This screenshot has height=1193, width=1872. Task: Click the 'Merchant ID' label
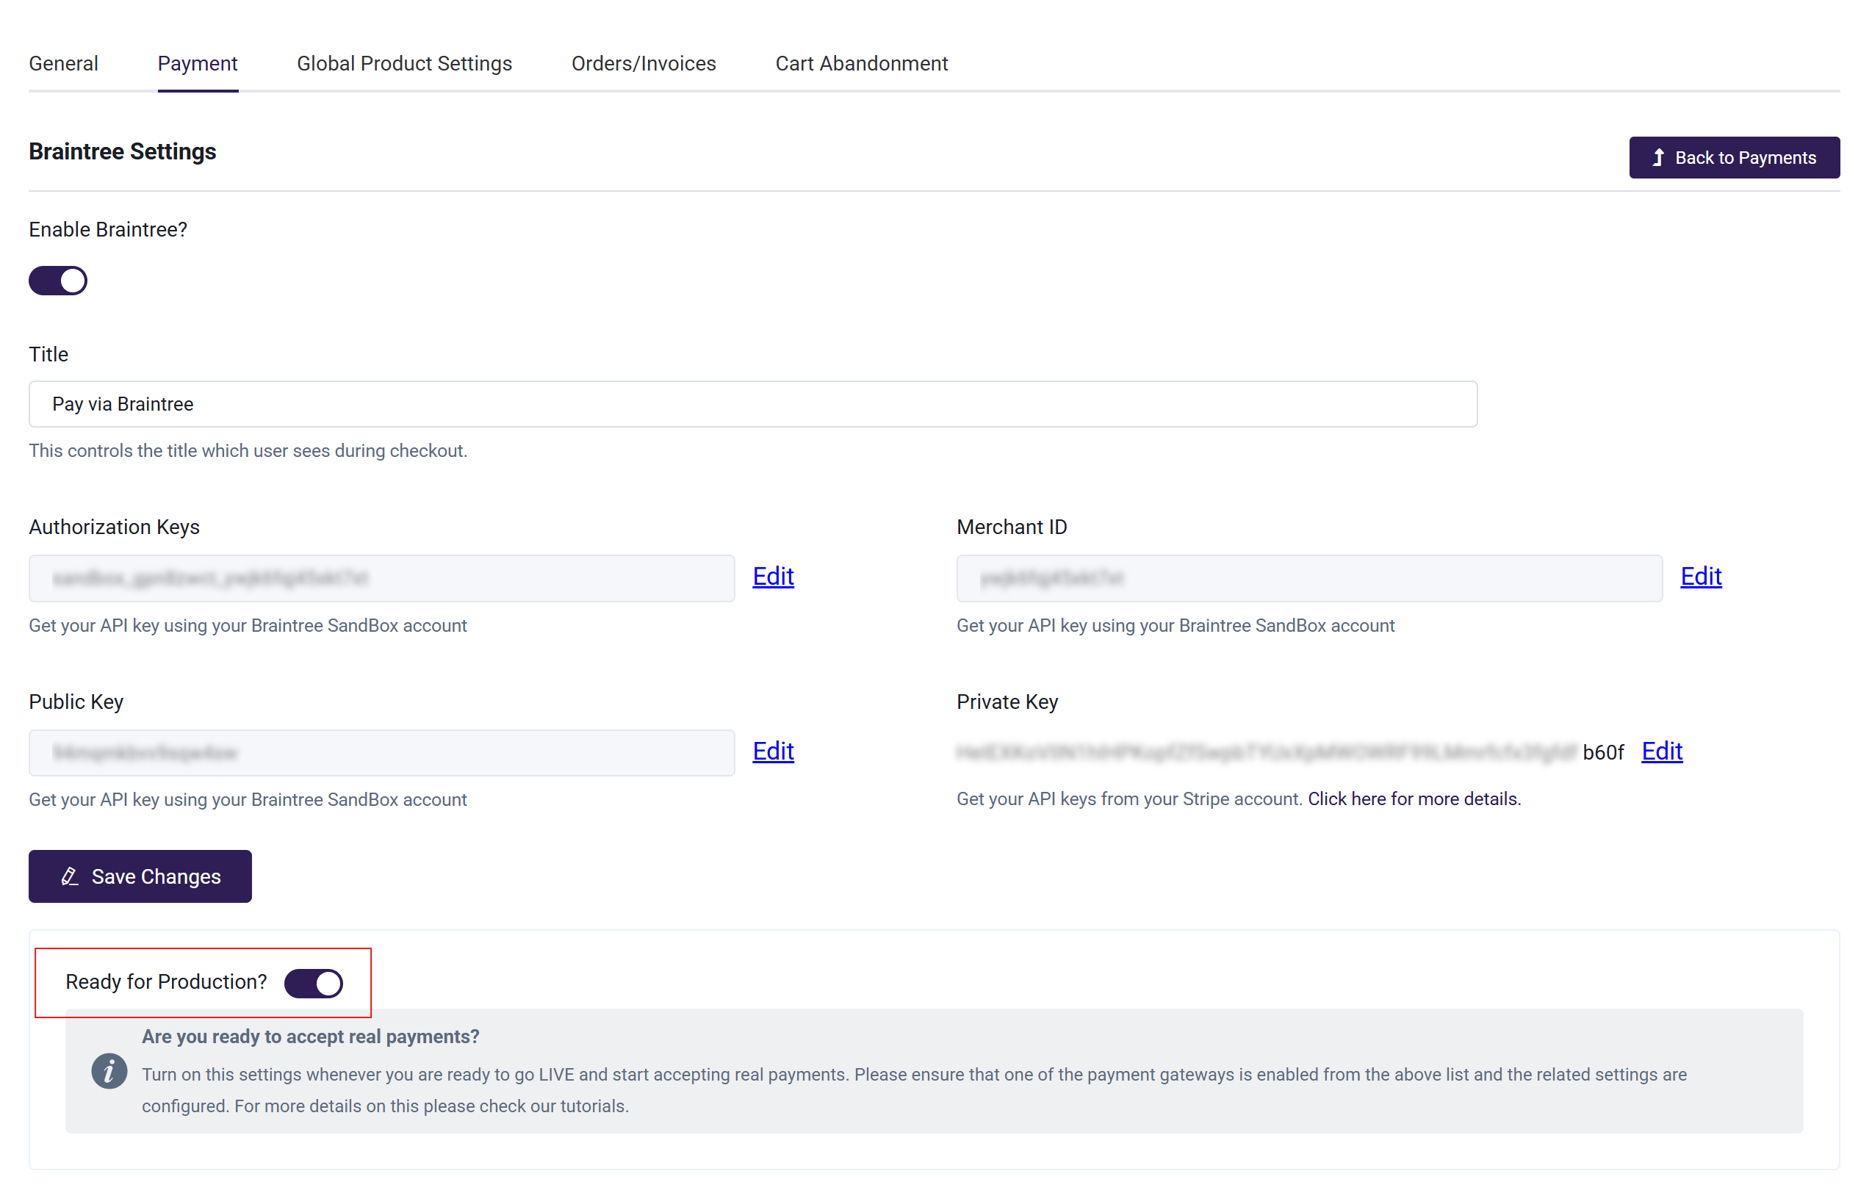(x=1012, y=527)
